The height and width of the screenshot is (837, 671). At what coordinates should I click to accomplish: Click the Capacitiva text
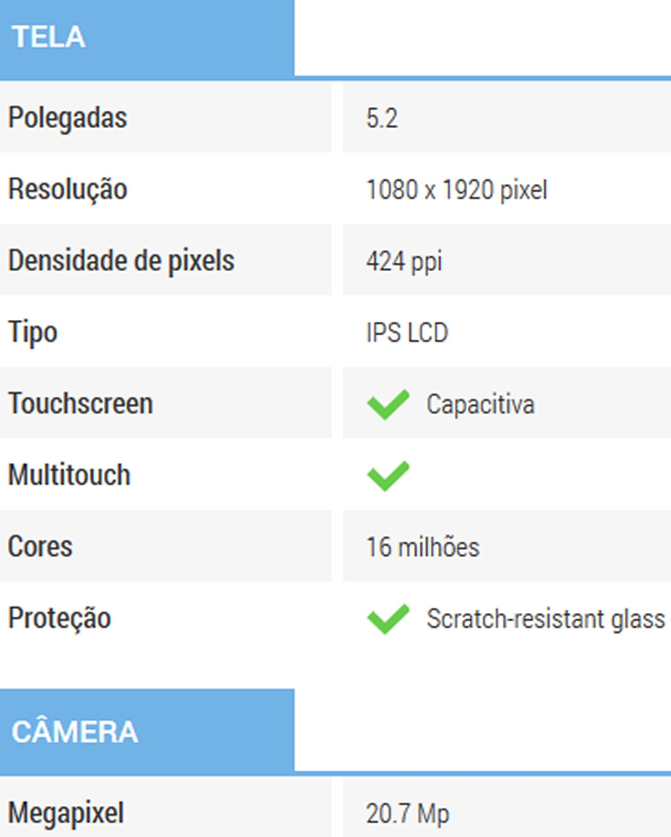point(480,404)
